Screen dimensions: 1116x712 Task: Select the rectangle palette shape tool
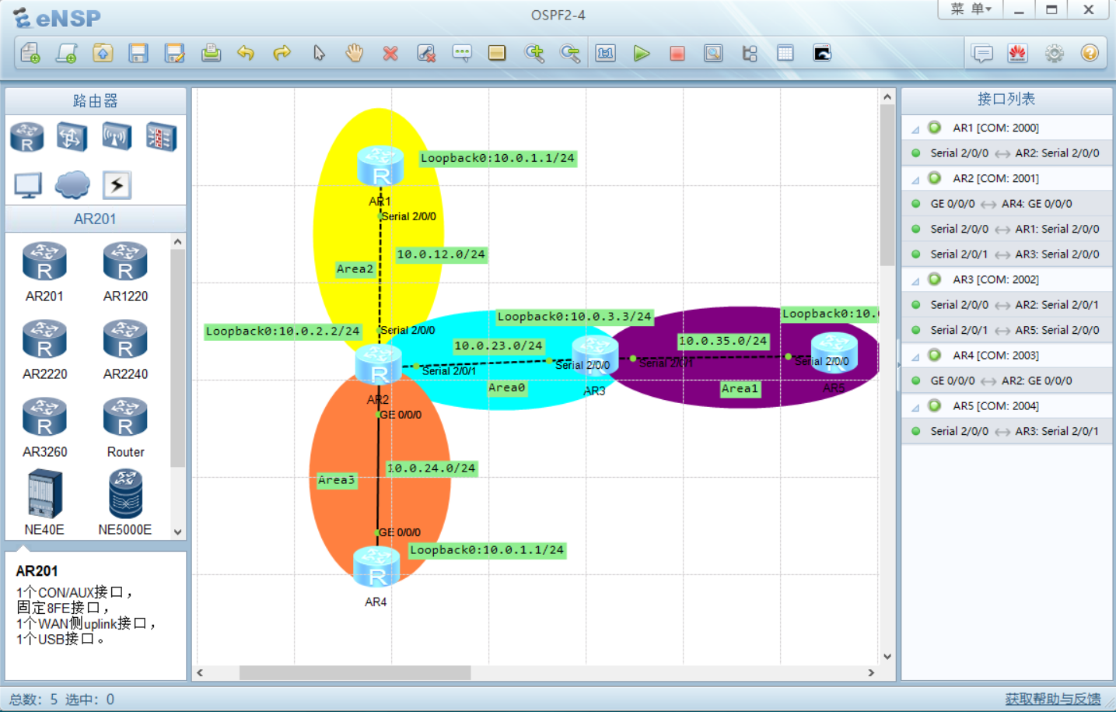tap(497, 53)
